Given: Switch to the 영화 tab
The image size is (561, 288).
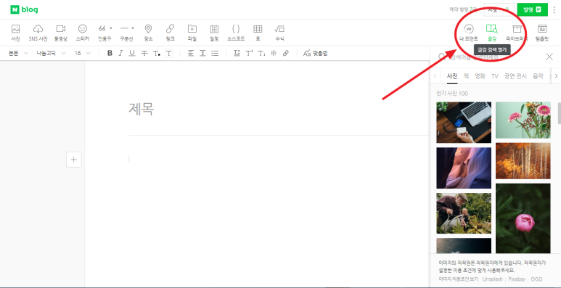Looking at the screenshot, I should (x=480, y=76).
